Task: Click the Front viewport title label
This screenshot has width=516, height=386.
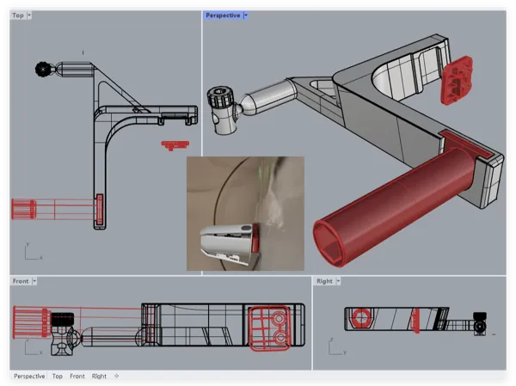Action: (21, 281)
